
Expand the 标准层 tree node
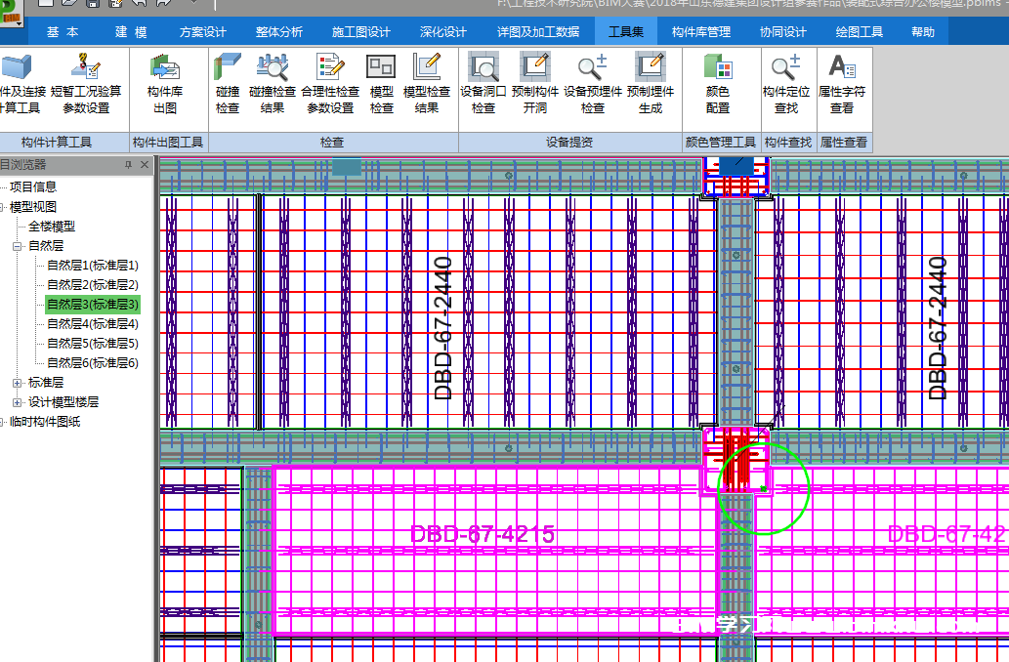[18, 383]
